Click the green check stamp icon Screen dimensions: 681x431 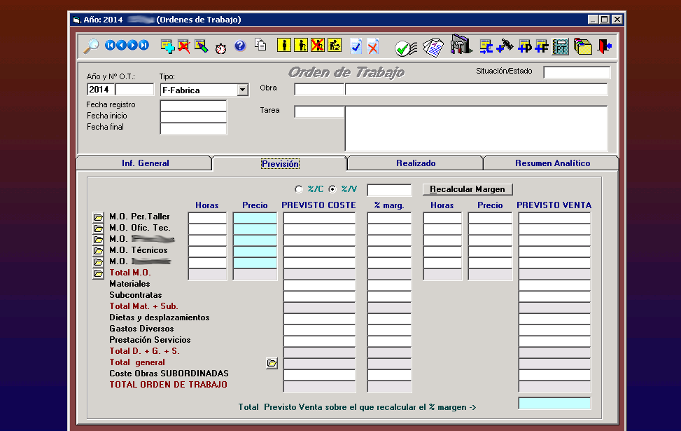tap(406, 48)
